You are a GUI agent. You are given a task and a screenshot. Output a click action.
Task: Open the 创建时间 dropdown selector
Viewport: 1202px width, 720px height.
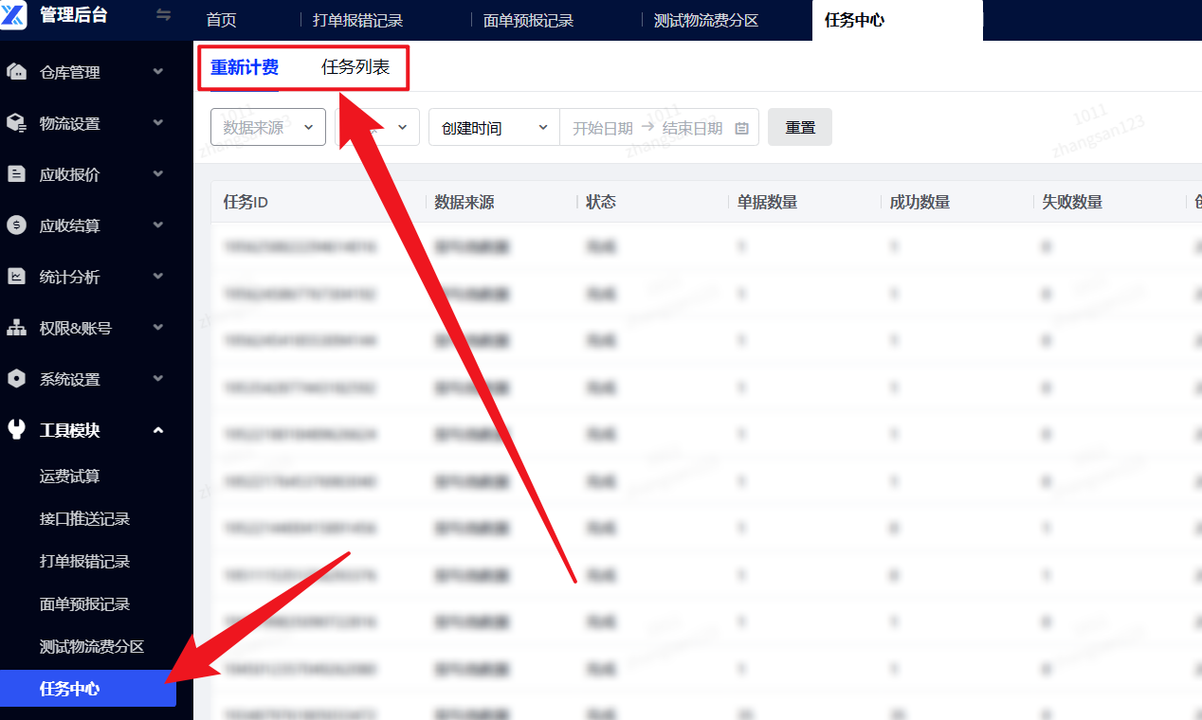pyautogui.click(x=494, y=127)
